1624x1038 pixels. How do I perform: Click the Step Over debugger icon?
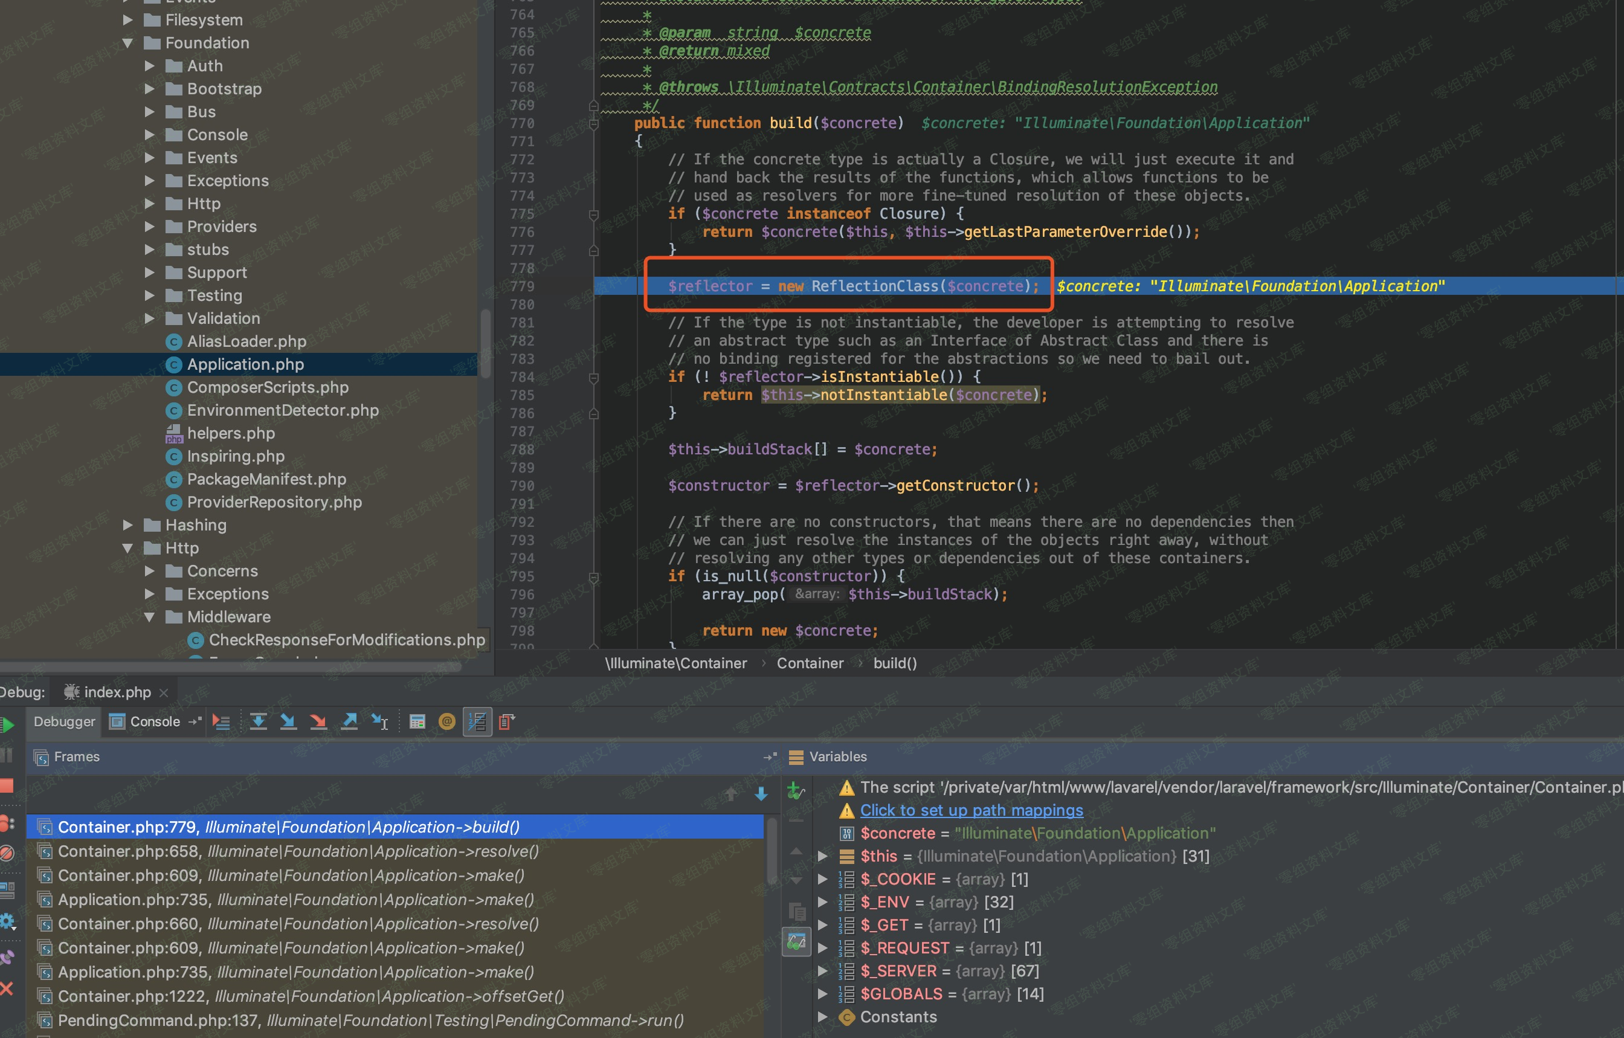(x=257, y=721)
